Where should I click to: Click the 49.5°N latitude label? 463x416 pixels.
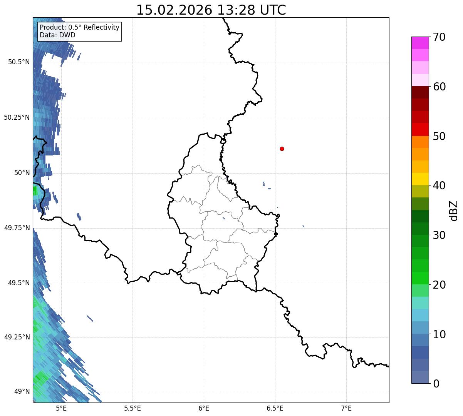point(19,283)
